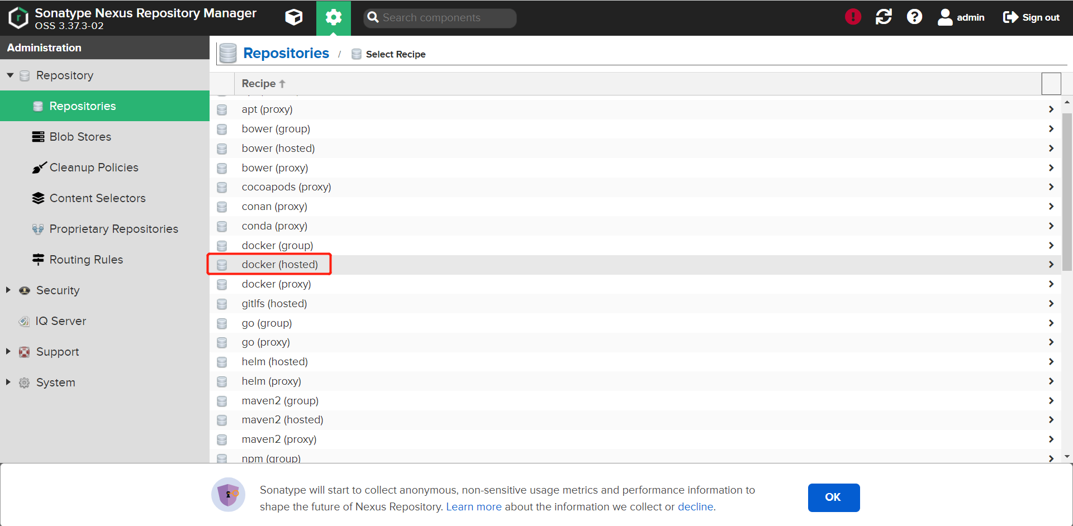Click the chevron on the go (group) row
1073x526 pixels.
[x=1051, y=323]
